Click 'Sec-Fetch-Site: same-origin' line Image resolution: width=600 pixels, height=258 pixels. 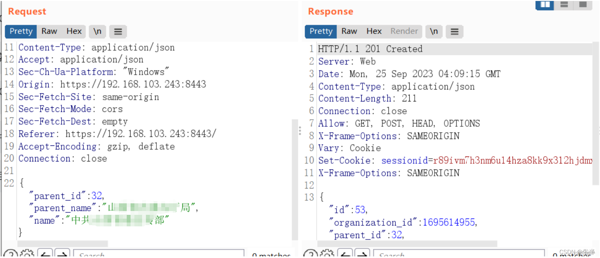tap(89, 97)
